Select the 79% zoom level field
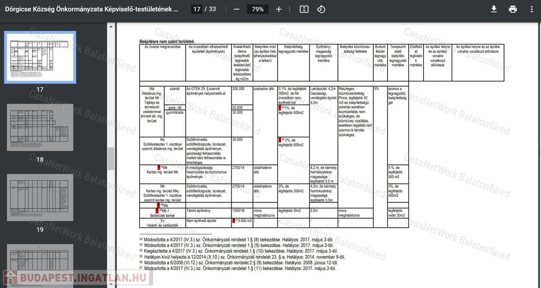 pos(257,10)
